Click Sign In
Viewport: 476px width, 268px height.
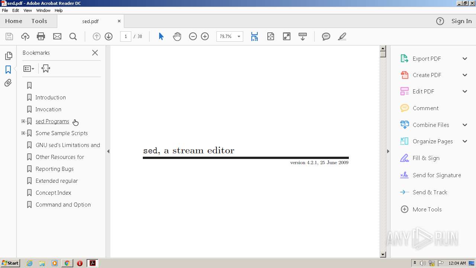click(461, 21)
